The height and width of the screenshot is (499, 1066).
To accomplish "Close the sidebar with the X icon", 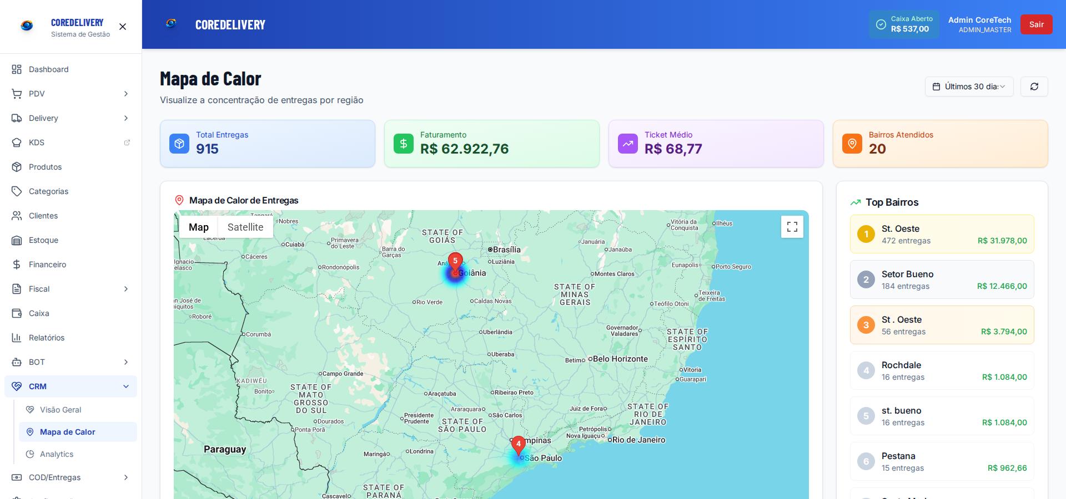I will coord(123,27).
